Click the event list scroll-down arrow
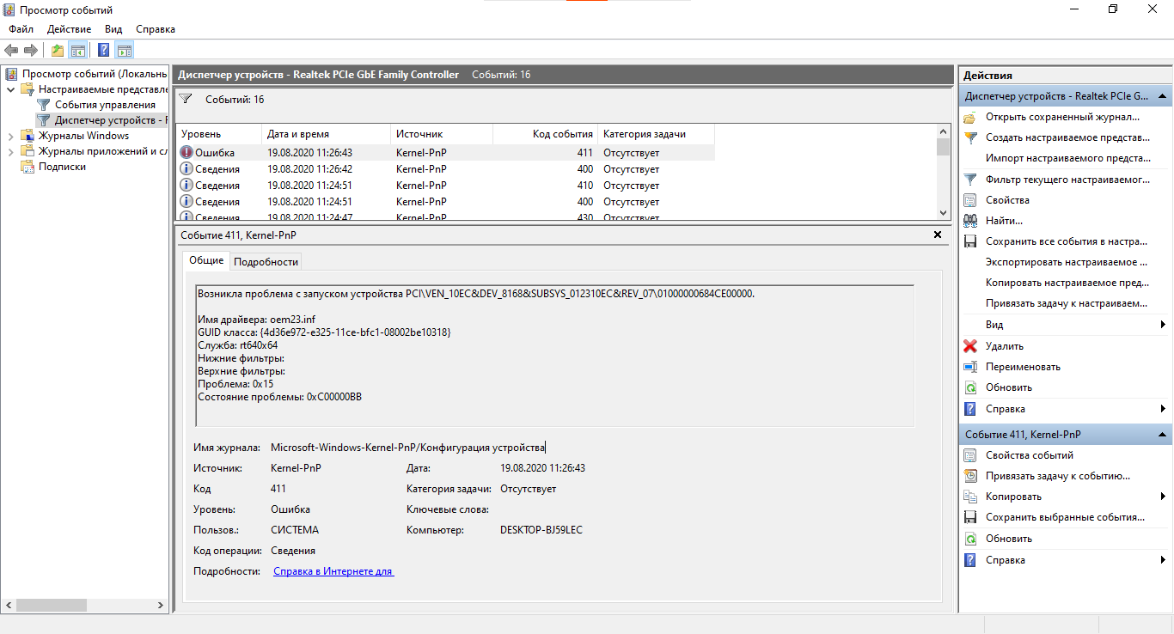Viewport: 1174px width, 634px height. 943,212
